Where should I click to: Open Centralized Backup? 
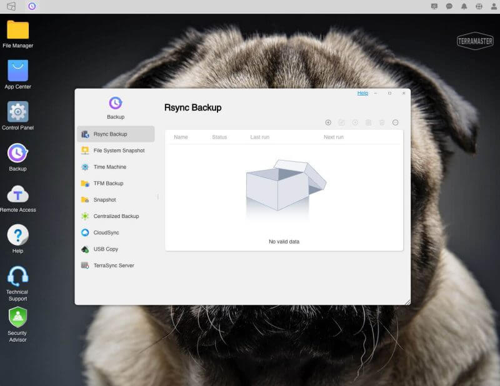(x=116, y=216)
